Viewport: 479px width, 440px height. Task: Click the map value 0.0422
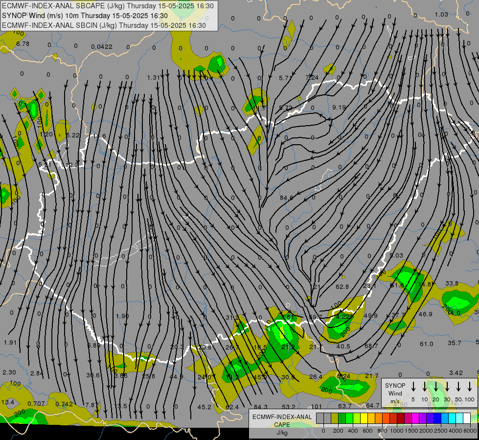point(102,47)
